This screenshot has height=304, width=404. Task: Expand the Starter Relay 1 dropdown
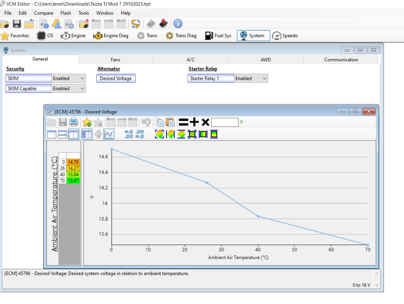point(265,78)
